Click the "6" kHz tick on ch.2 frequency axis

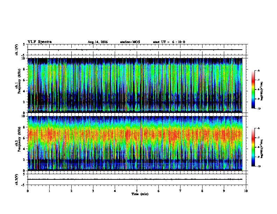(24, 138)
